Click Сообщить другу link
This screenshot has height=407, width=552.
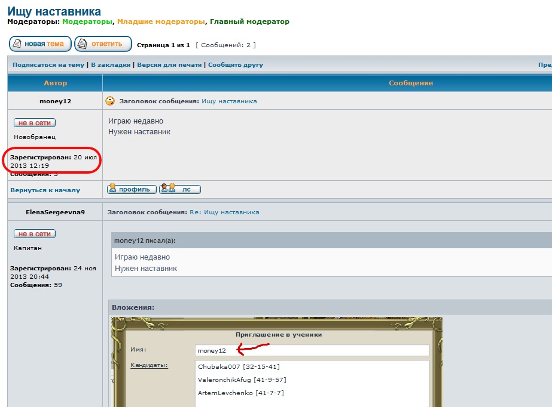click(236, 64)
